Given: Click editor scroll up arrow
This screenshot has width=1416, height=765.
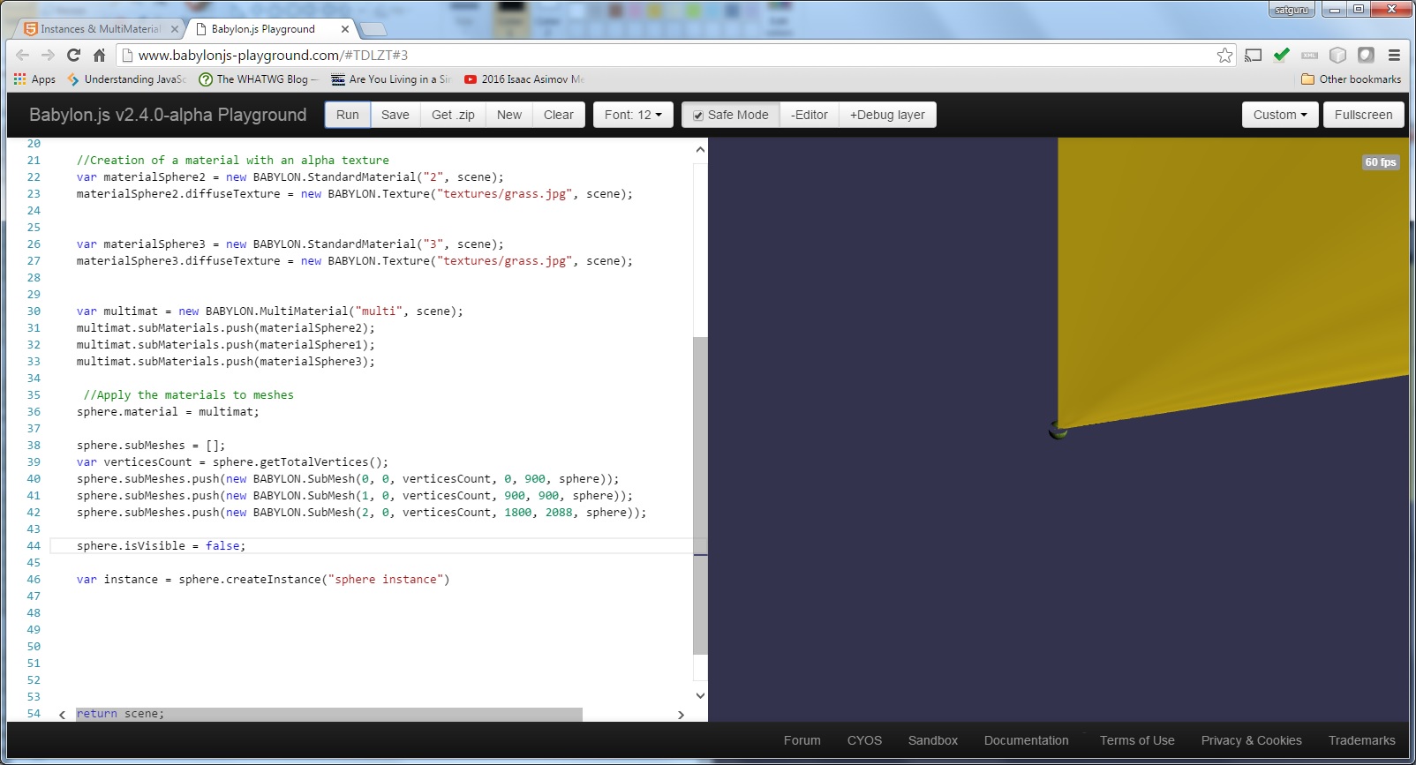Looking at the screenshot, I should 700,149.
